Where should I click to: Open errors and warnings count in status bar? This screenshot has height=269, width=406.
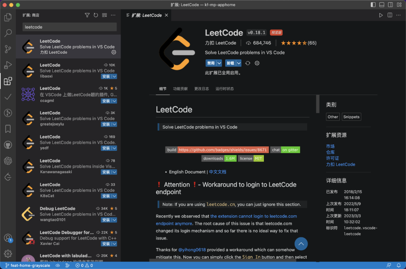(x=84, y=265)
